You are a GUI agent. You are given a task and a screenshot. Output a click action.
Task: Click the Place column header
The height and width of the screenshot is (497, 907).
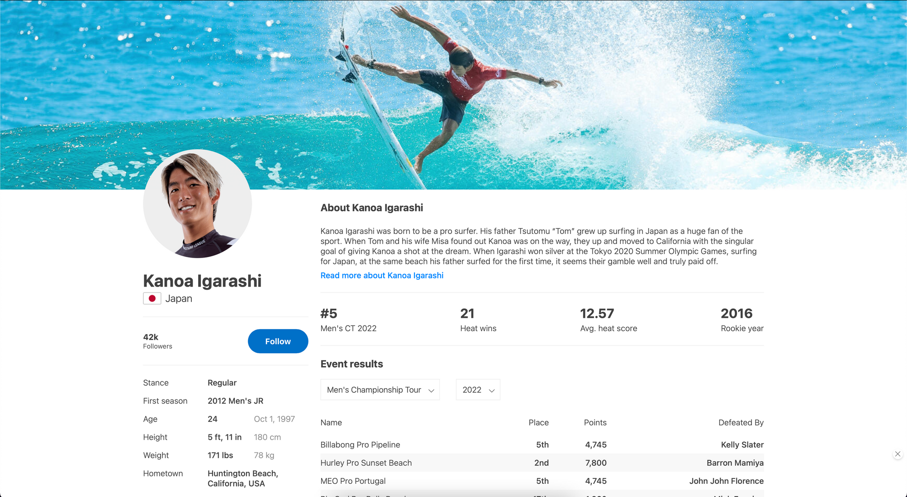click(x=538, y=423)
